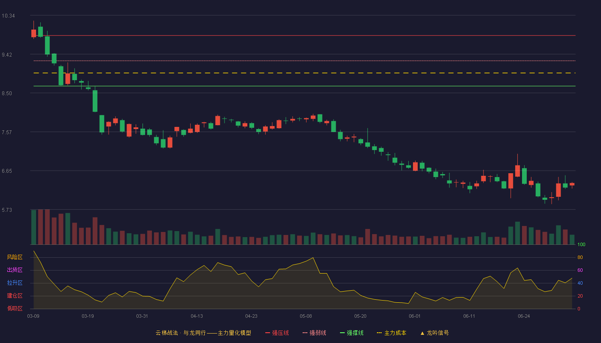Viewport: 601px width, 343px height.
Task: Toggle the 强撑线 legend entry
Action: (x=352, y=333)
